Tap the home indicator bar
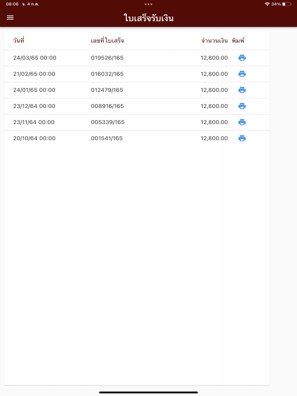Viewport: 297px width, 396px height. pos(148,392)
